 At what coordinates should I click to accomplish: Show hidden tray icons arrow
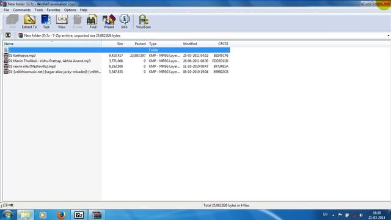coord(334,215)
